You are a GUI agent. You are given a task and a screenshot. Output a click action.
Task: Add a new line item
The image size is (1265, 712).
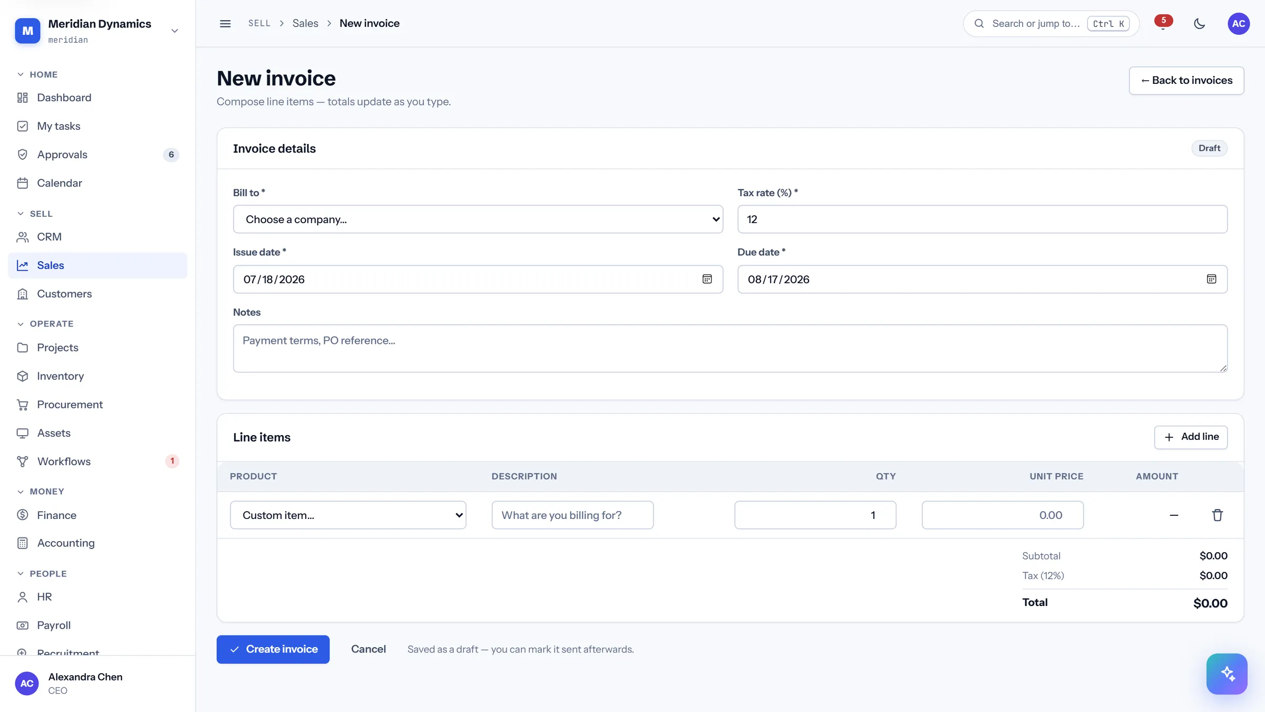click(x=1191, y=437)
